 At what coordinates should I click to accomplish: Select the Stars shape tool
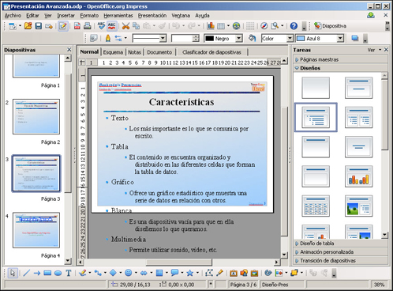pos(189,273)
